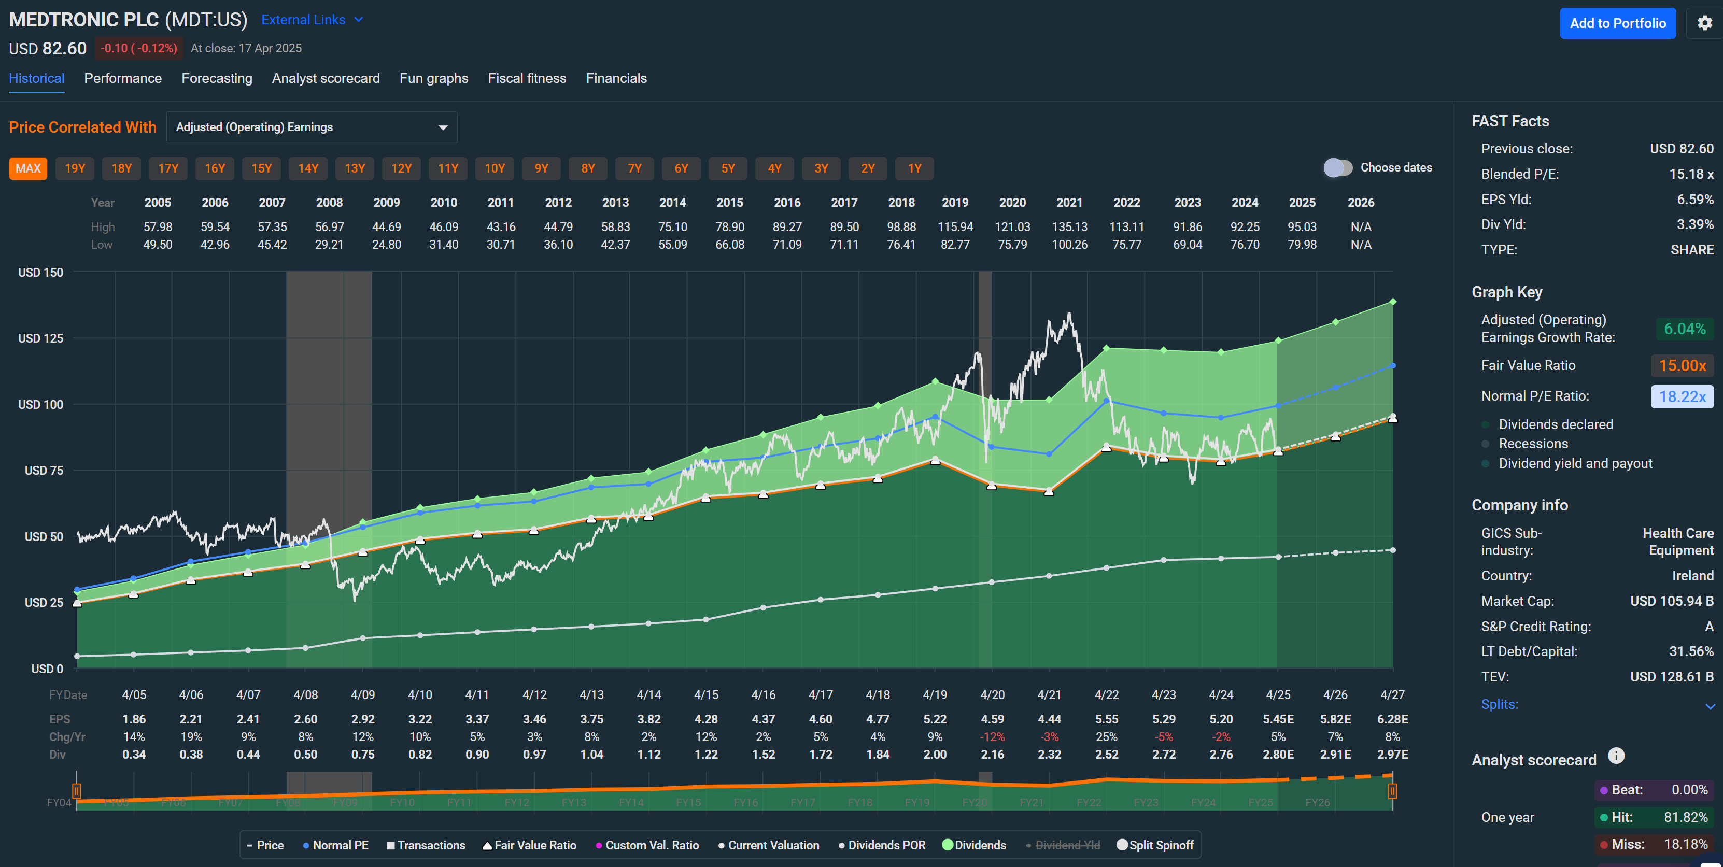
Task: Open the Adjusted (Operating) Earnings dropdown
Action: point(311,127)
